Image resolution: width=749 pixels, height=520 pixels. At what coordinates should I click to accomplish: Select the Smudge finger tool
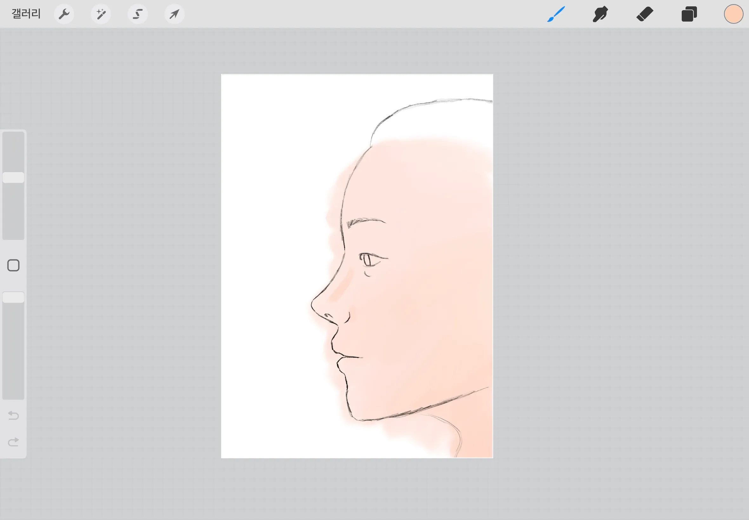pyautogui.click(x=600, y=14)
